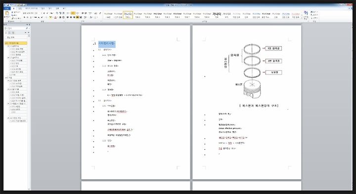Image resolution: width=356 pixels, height=194 pixels.
Task: Click the increase indent icon
Action: (x=86, y=13)
